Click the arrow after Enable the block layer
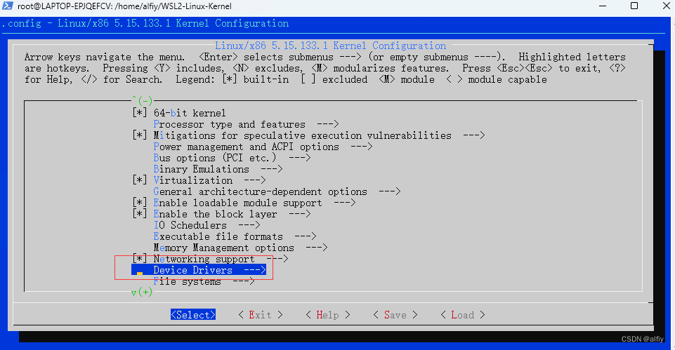The width and height of the screenshot is (675, 350). [300, 214]
